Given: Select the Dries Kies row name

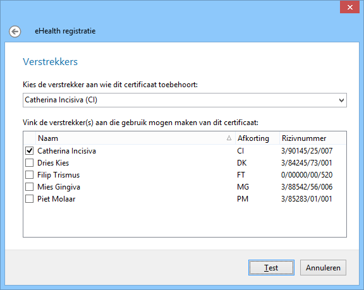Looking at the screenshot, I should tap(53, 163).
